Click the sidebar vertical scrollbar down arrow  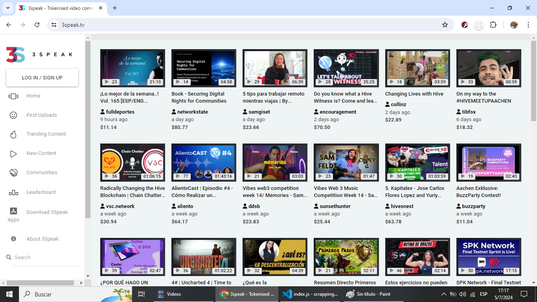(88, 276)
